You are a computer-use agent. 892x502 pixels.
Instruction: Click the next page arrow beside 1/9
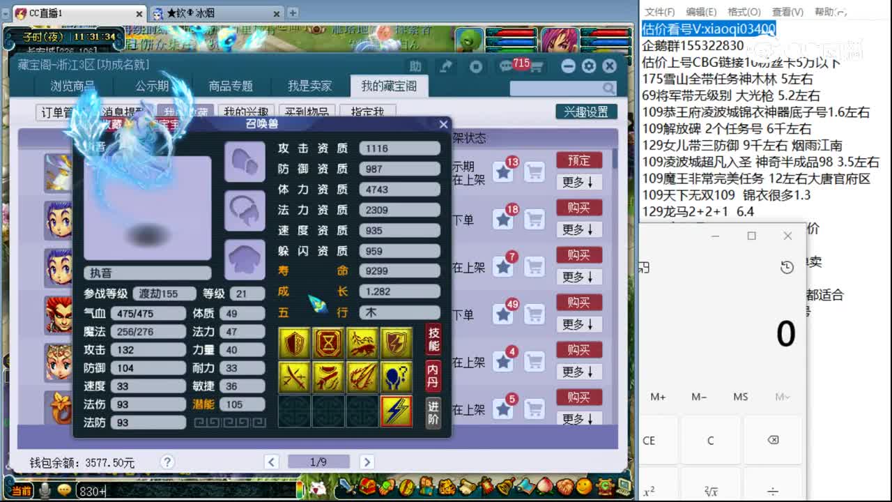(367, 462)
